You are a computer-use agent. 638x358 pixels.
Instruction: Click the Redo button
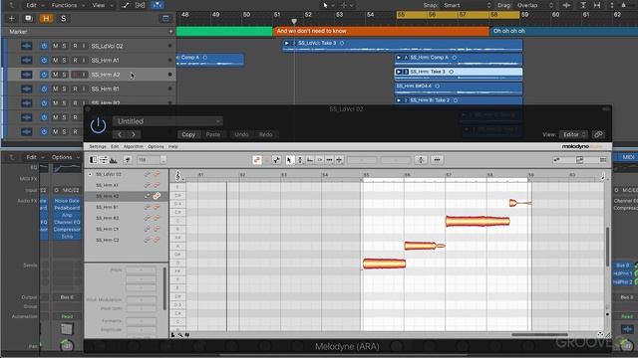pyautogui.click(x=266, y=134)
